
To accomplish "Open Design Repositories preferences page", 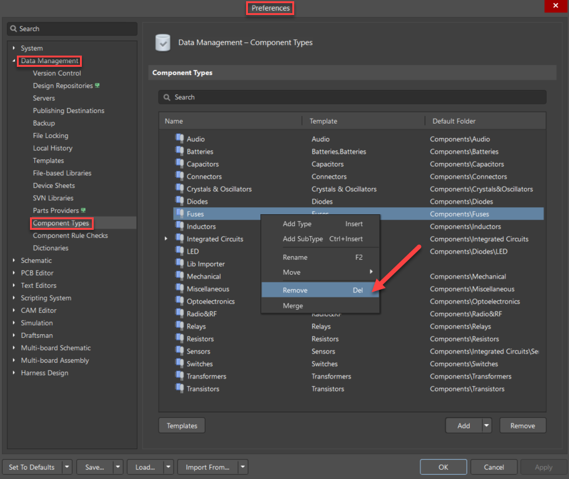I will coord(63,86).
